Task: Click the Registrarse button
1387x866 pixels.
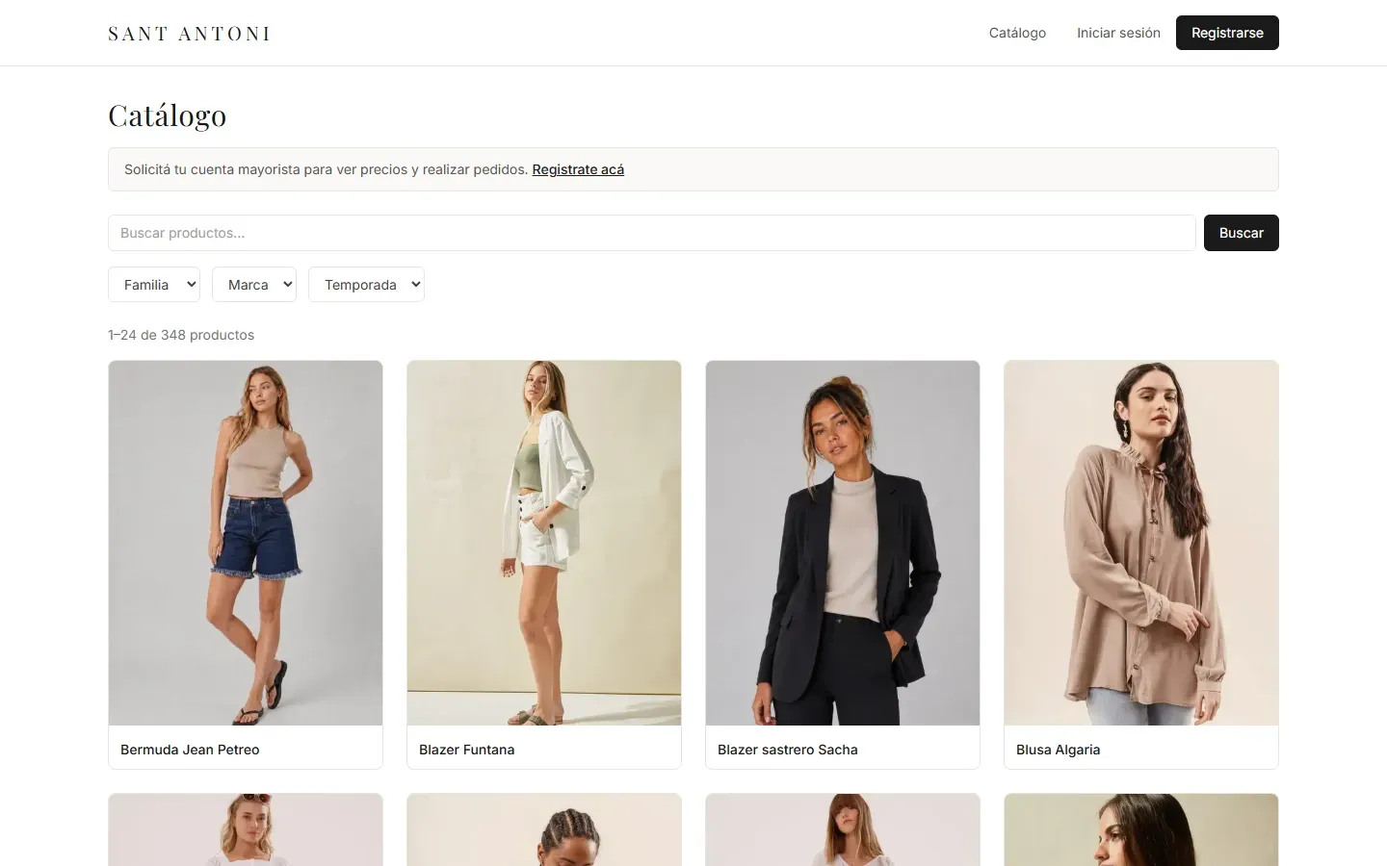Action: pos(1227,33)
